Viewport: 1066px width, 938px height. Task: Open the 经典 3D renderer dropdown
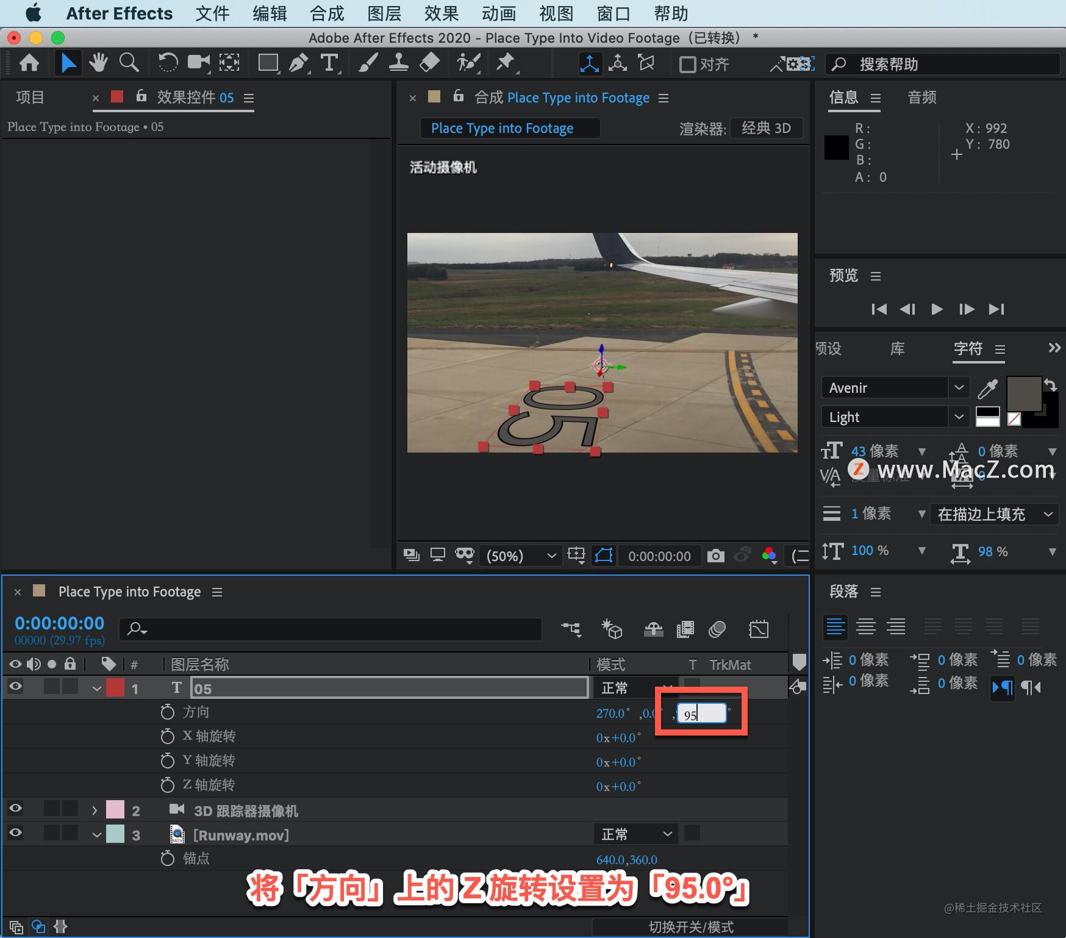point(766,128)
